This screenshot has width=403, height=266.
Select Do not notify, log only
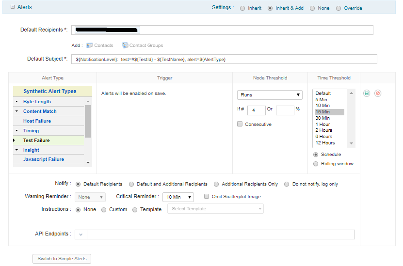tap(287, 184)
